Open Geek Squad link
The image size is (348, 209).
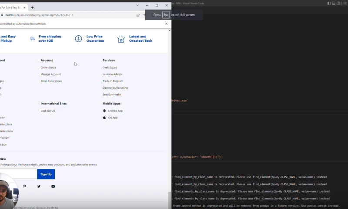click(x=110, y=67)
